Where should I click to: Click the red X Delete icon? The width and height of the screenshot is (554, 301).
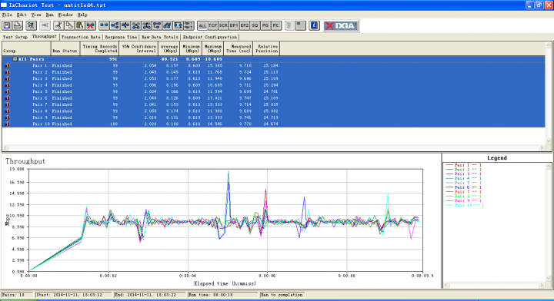(x=91, y=25)
